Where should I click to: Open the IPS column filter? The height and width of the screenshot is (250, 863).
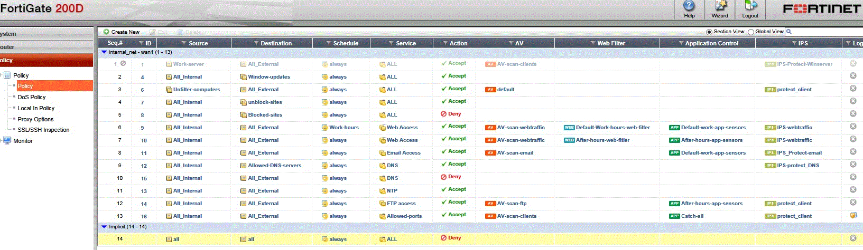pos(794,43)
